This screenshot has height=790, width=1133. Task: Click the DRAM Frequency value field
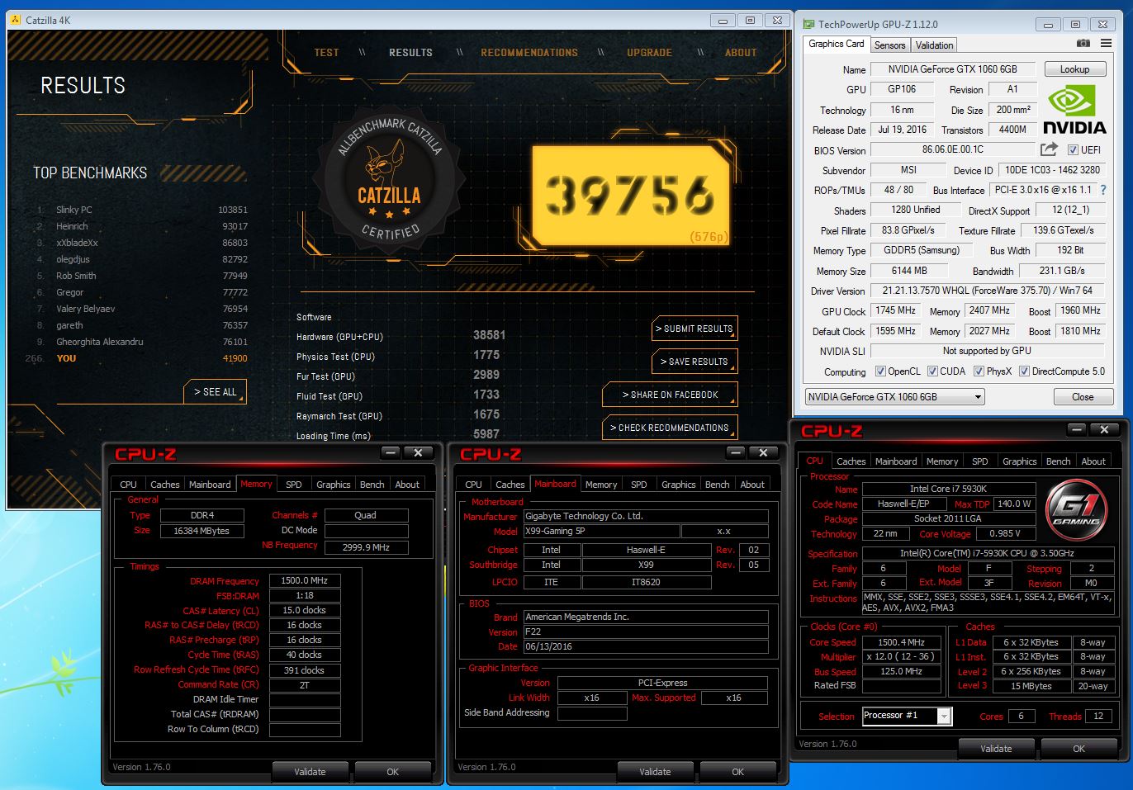point(305,581)
